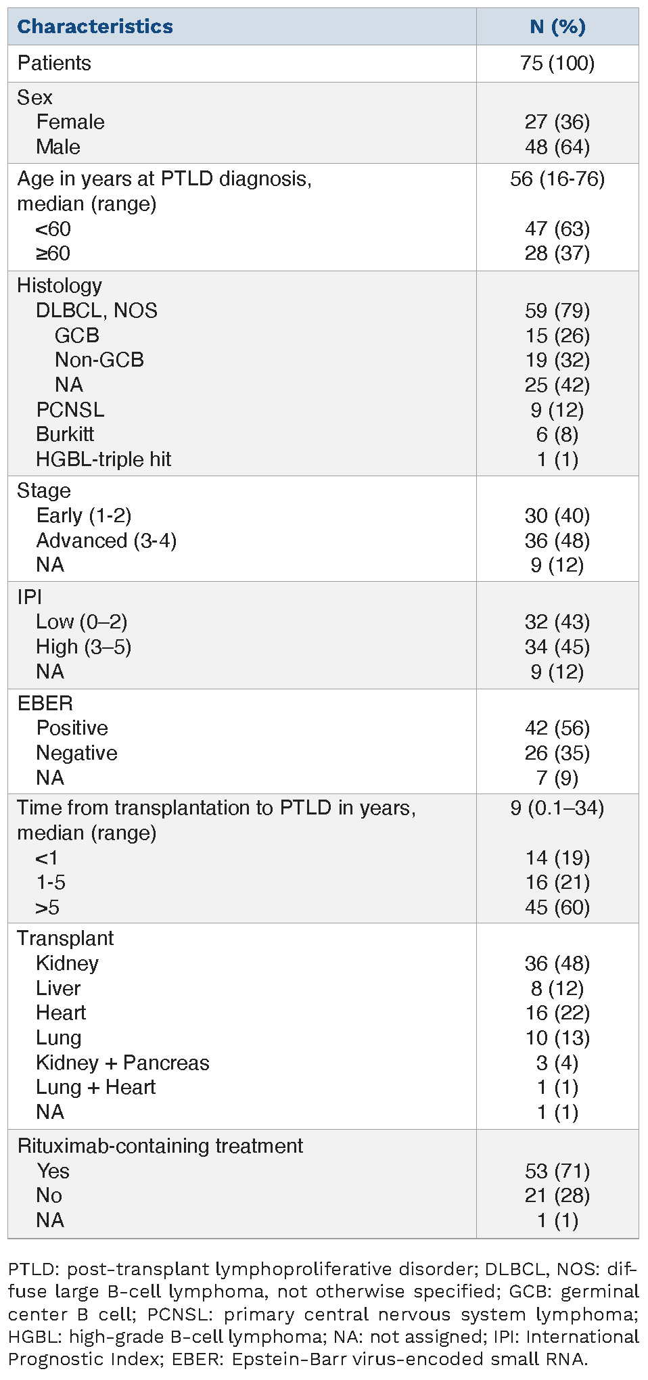Viewport: 648px width, 1380px height.
Task: Click the Liver transplant row label
Action: click(58, 988)
